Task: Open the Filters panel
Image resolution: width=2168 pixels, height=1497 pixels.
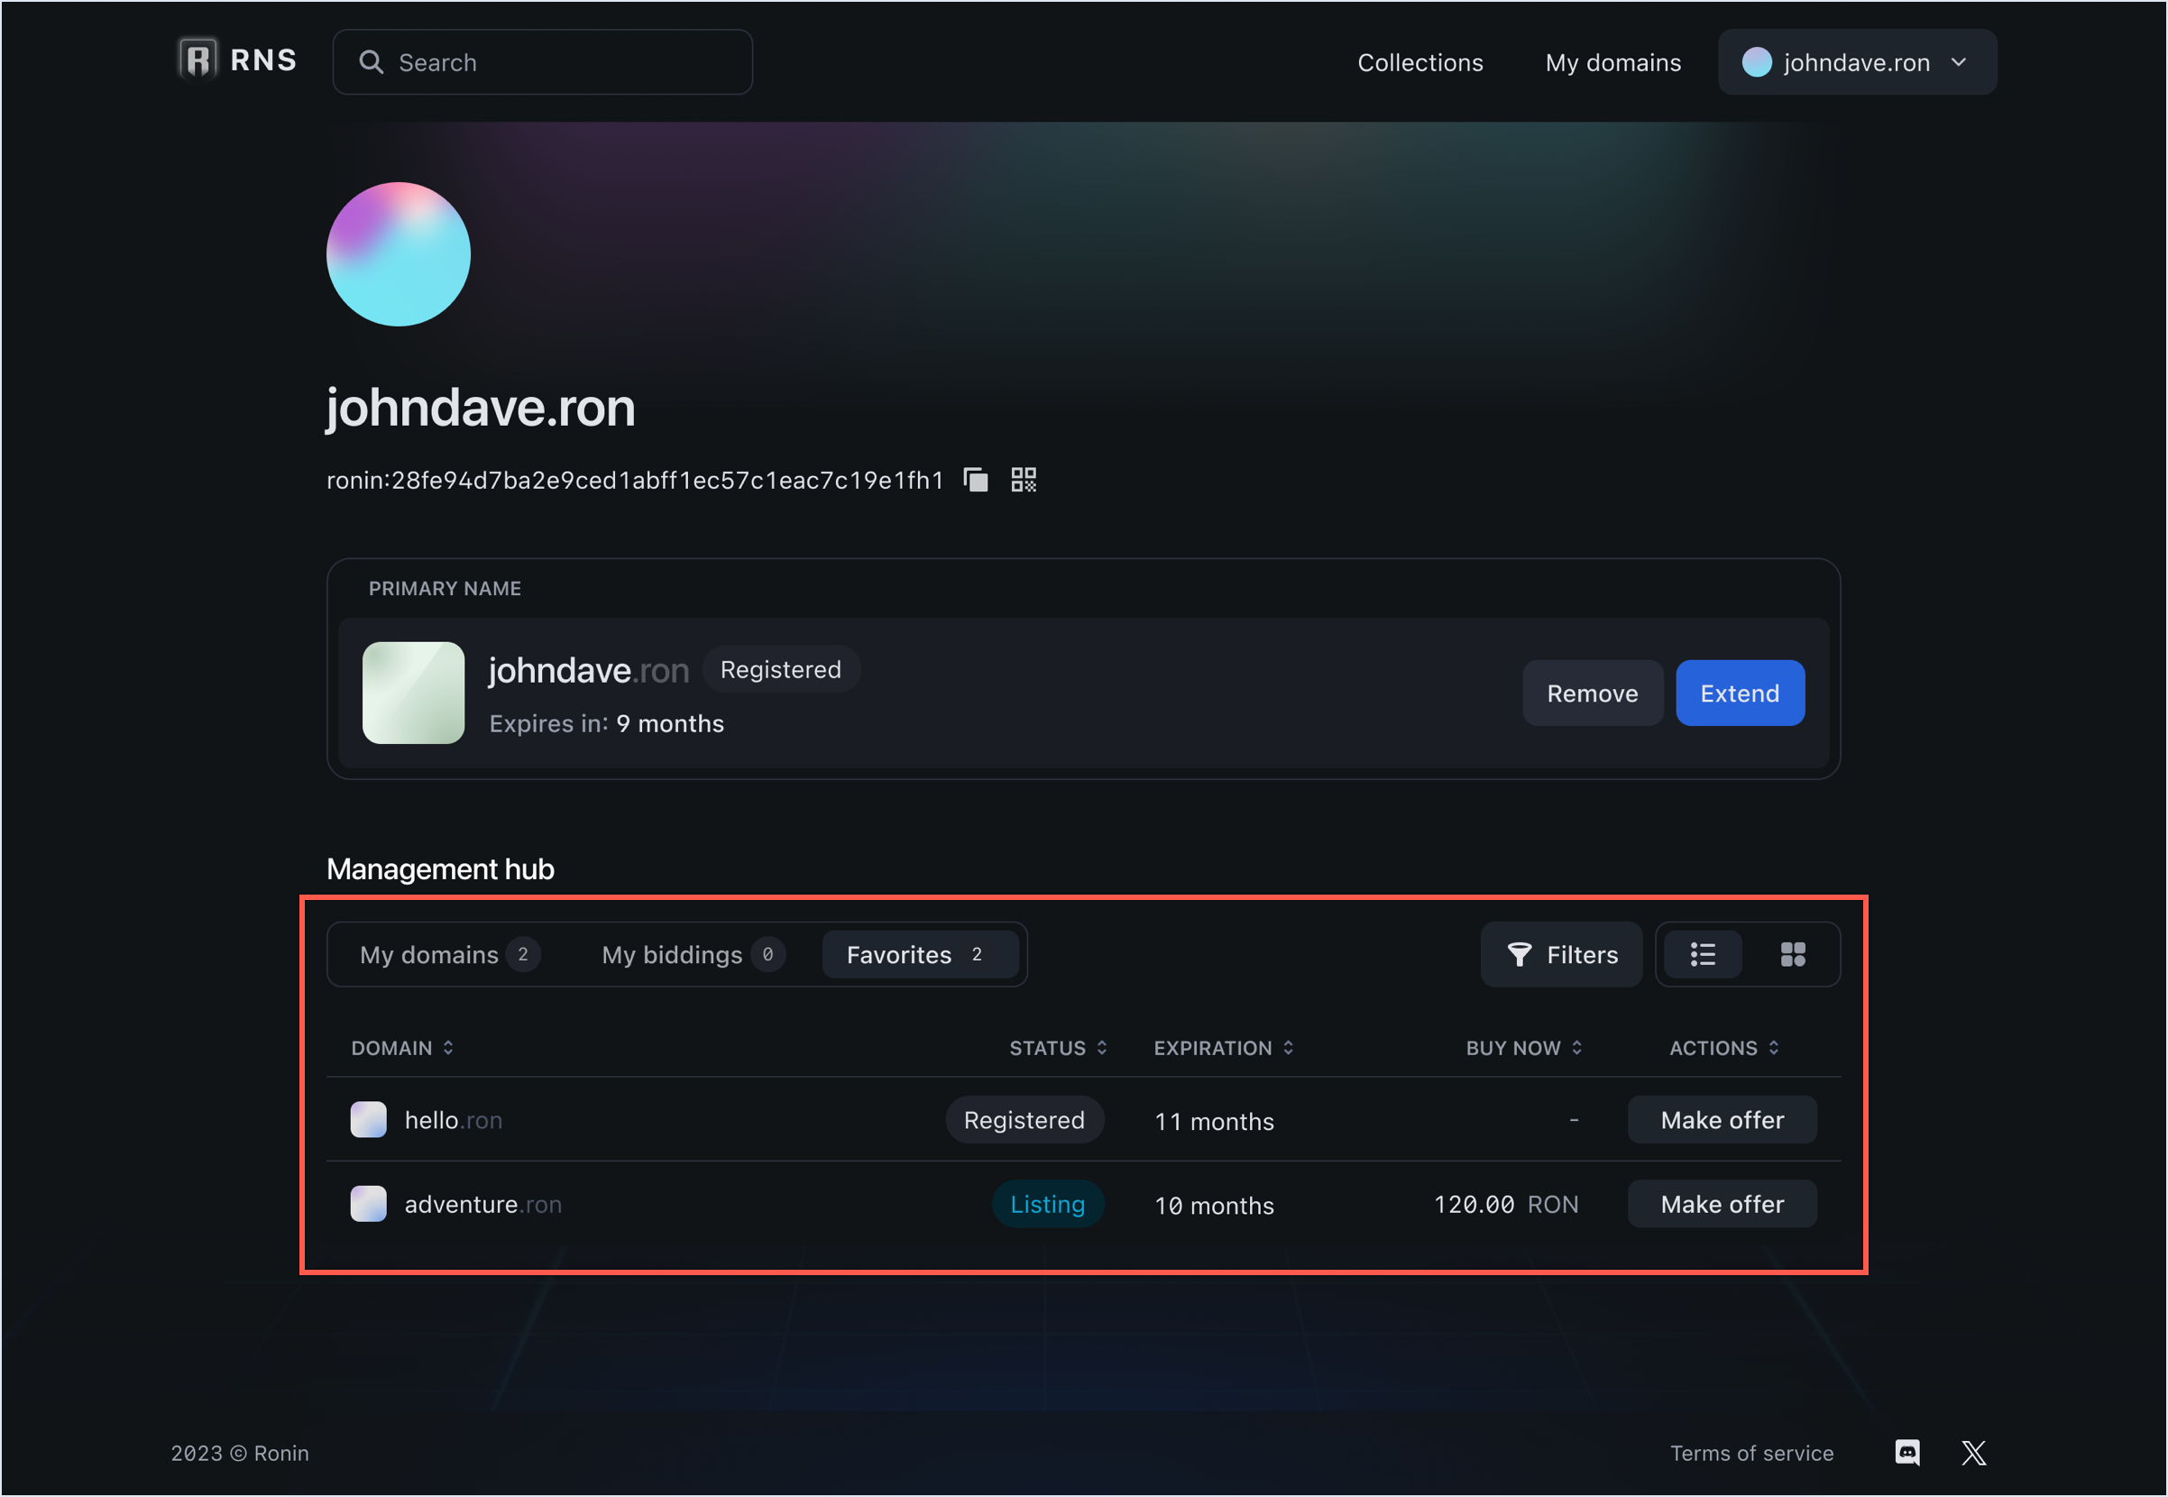Action: pos(1561,955)
